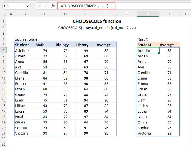191x147 pixels.
Task: Click result 'Student' header cell
Action: tap(148, 45)
